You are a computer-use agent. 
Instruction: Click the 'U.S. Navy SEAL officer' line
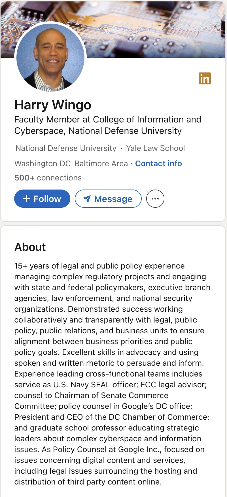111,385
